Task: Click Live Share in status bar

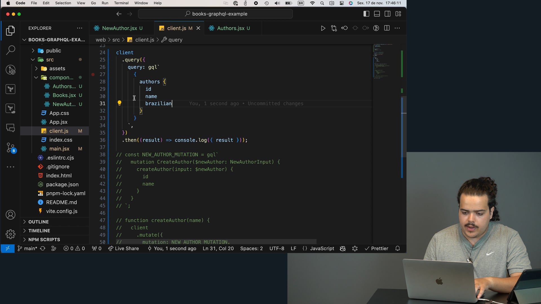Action: 123,249
